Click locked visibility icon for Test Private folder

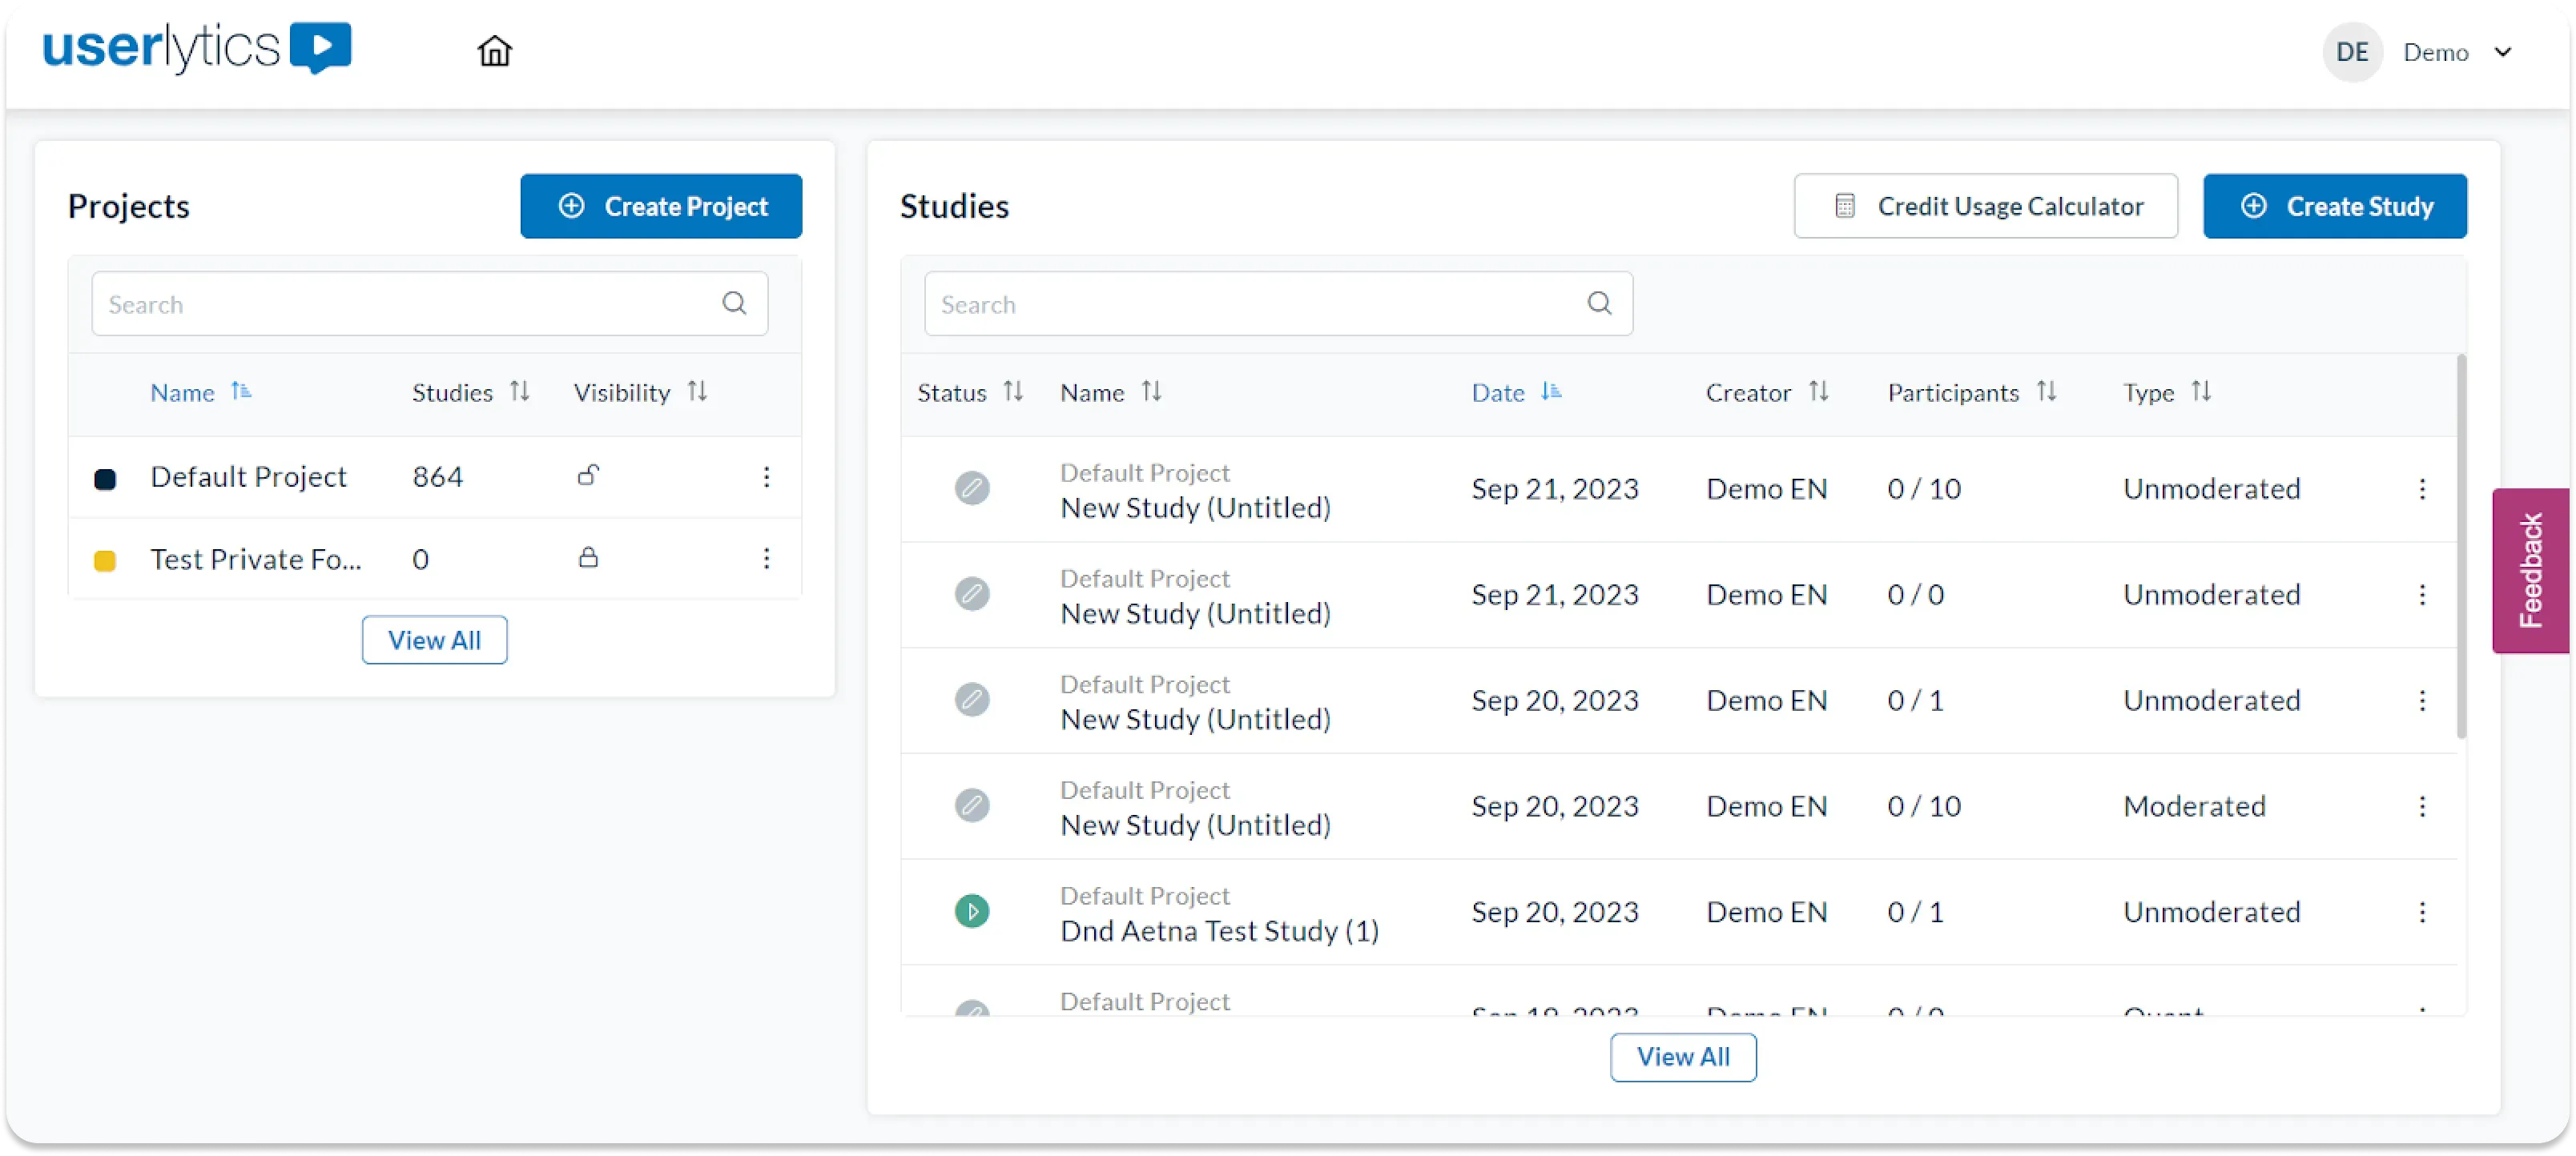click(x=588, y=557)
